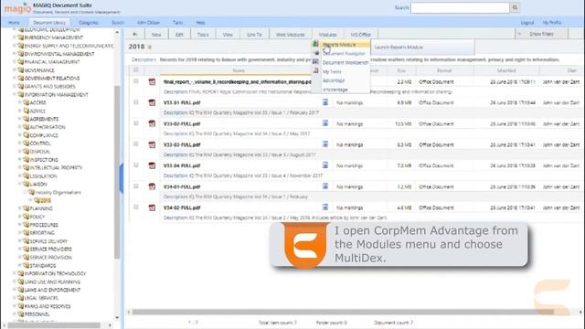The height and width of the screenshot is (329, 585).
Task: Tick the select-all checkbox in table header
Action: pos(136,69)
